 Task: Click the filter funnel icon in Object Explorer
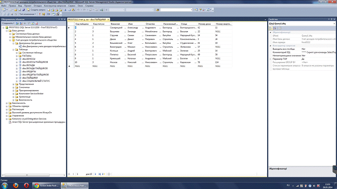pos(29,23)
